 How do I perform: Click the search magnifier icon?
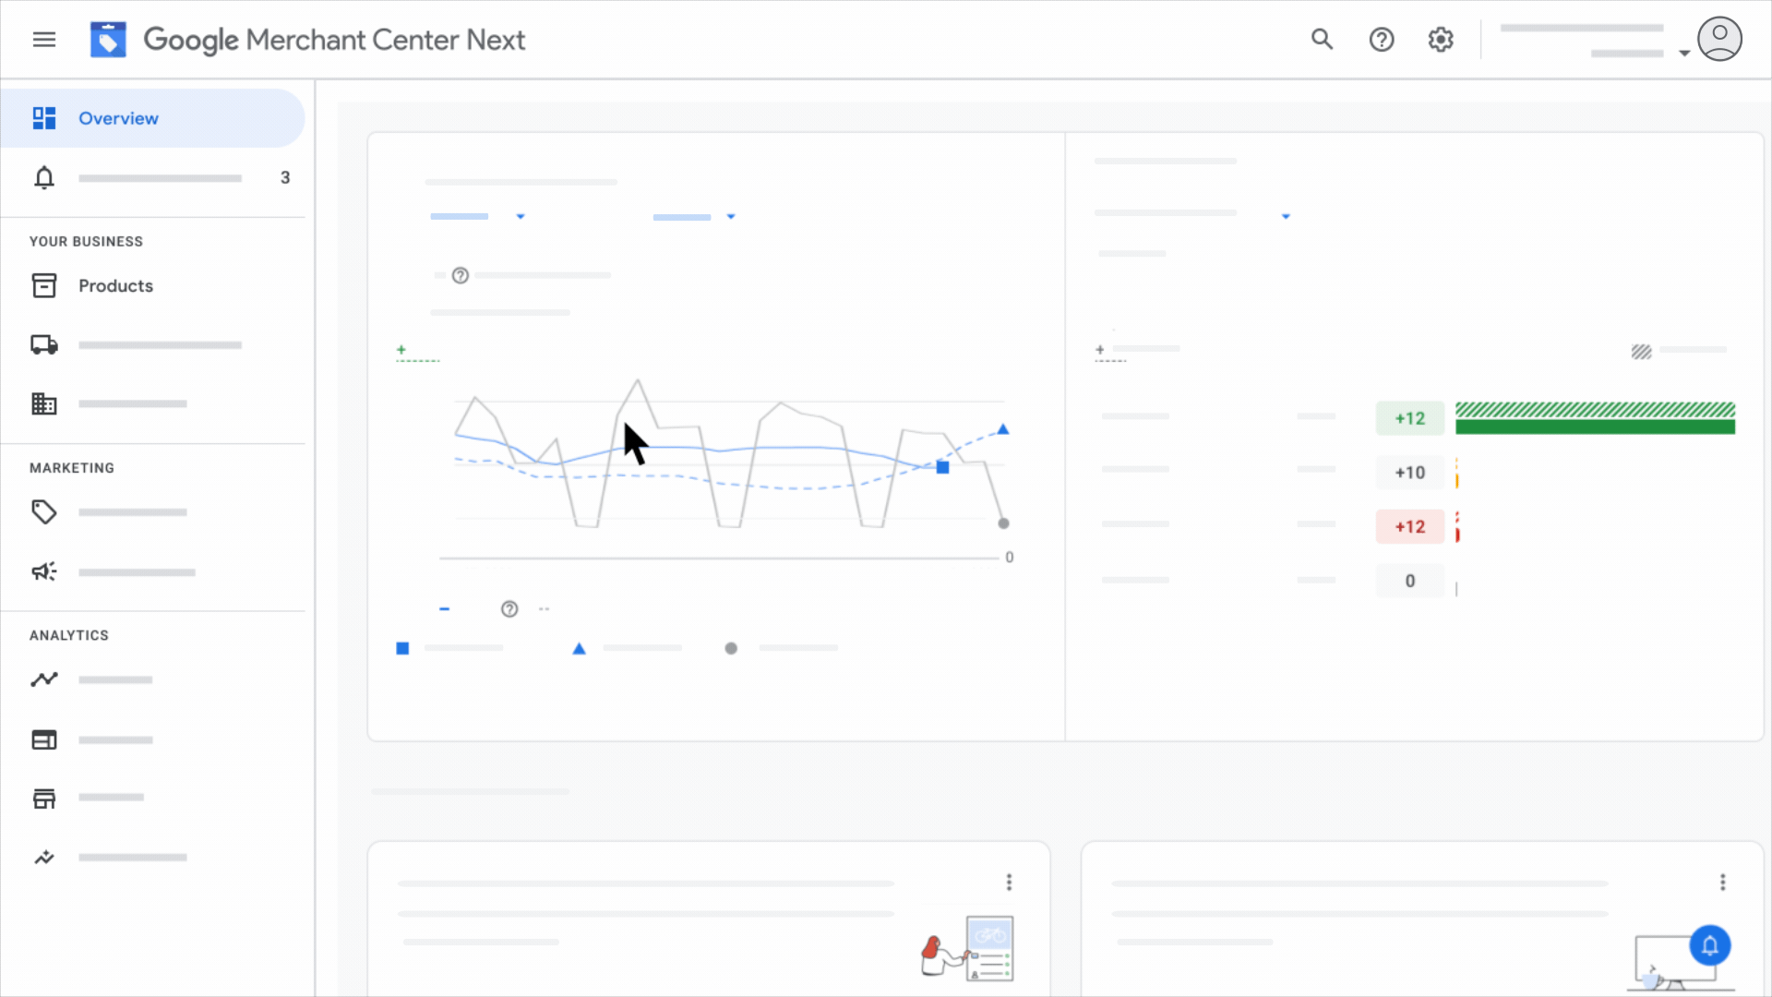1322,40
